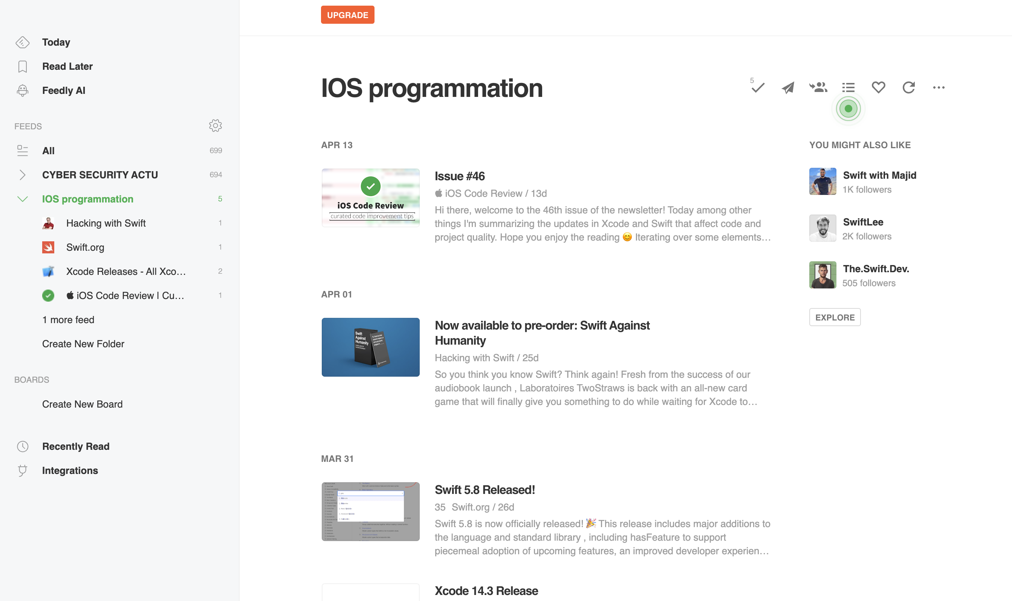Click 'Swift.org / 26d' source text
Image resolution: width=1012 pixels, height=601 pixels.
(483, 507)
